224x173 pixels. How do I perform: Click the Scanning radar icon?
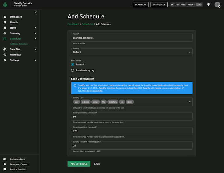click(x=5, y=33)
